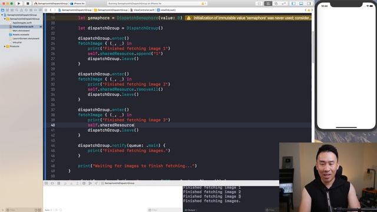377x212 pixels.
Task: Toggle the Activate breakpoints button in debug bar
Action: click(x=52, y=183)
